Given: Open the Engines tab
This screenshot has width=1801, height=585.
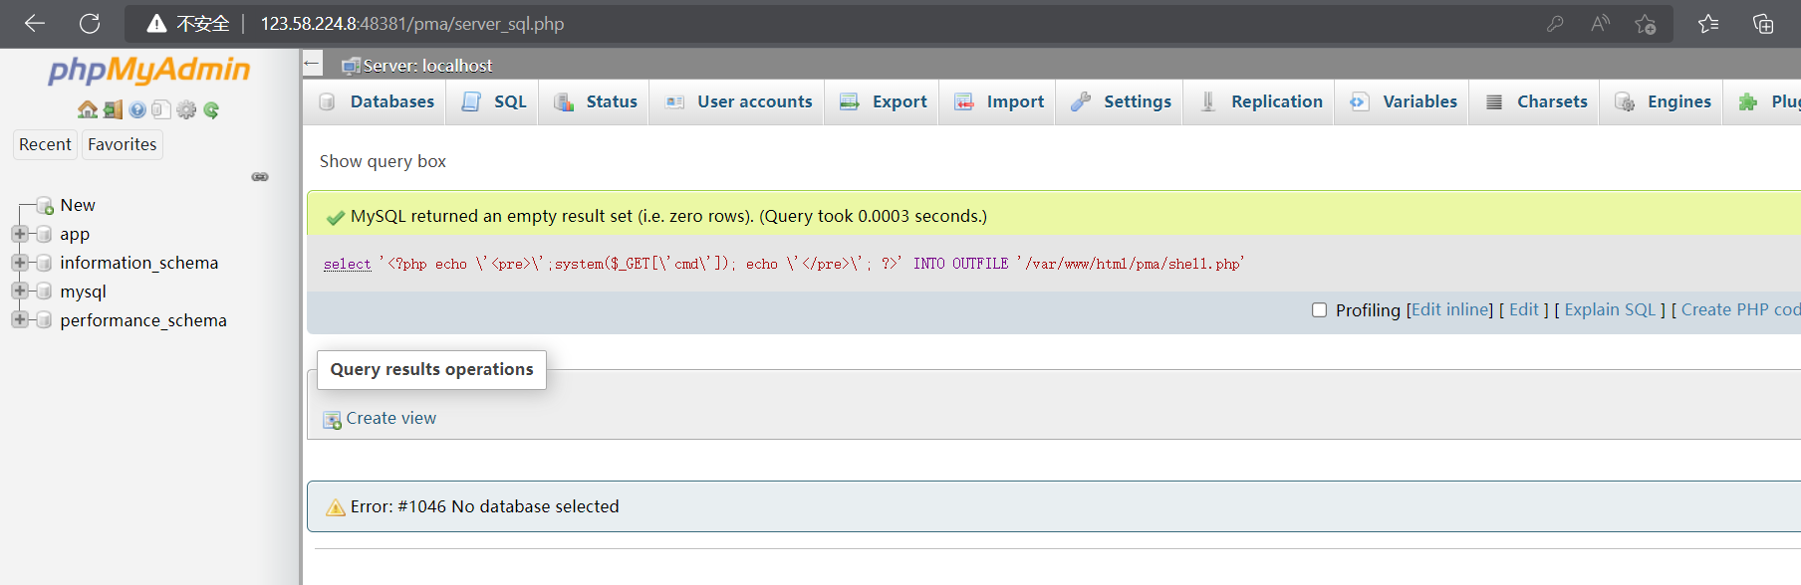Looking at the screenshot, I should pyautogui.click(x=1662, y=101).
